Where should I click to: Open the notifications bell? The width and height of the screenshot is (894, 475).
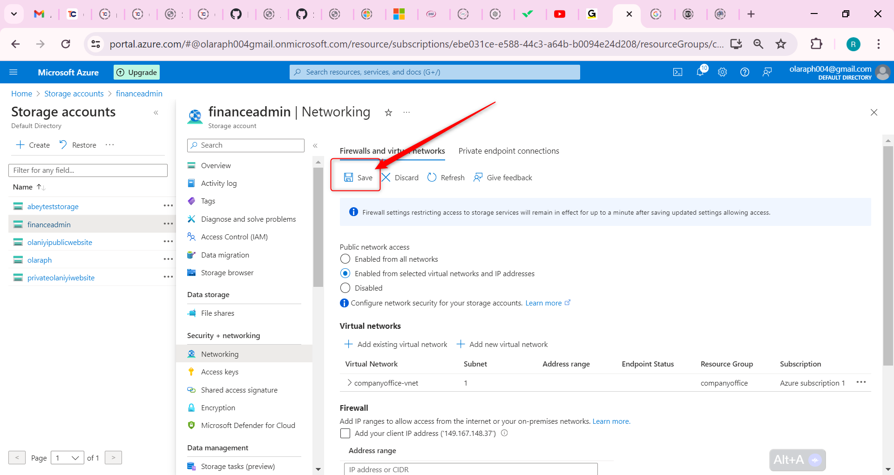[701, 72]
